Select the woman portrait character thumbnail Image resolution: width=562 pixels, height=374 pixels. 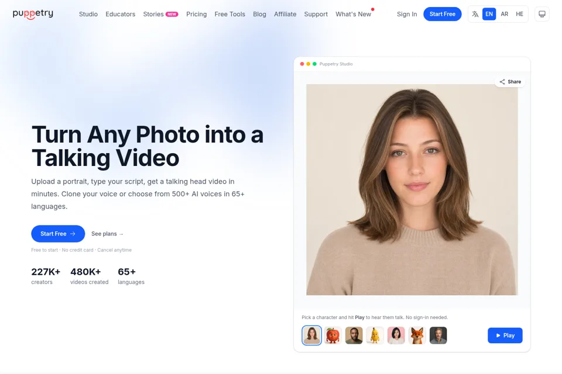tap(311, 335)
